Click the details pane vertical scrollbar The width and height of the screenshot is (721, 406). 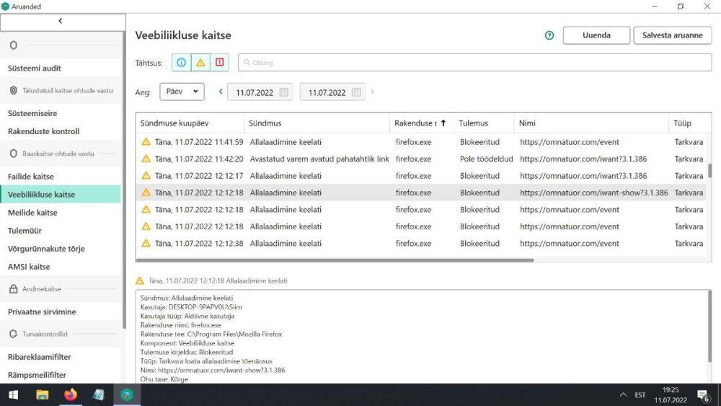[x=709, y=327]
